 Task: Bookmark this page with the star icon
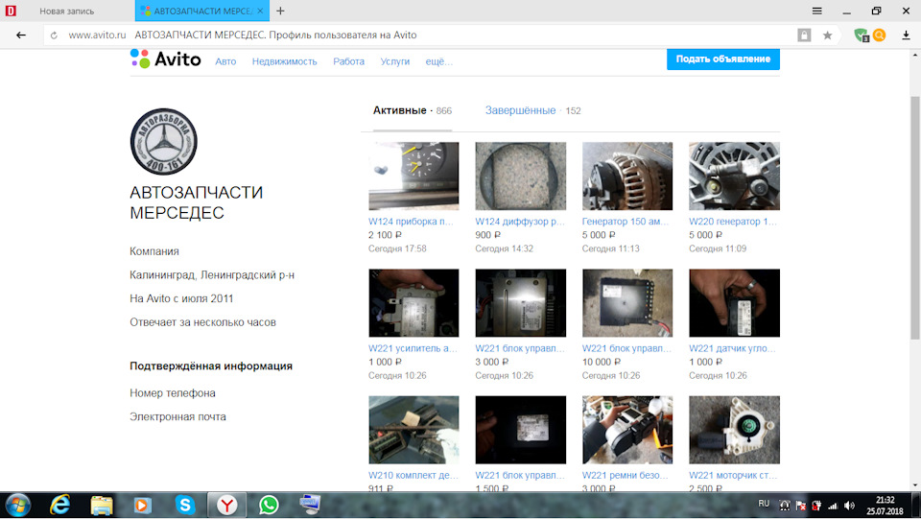click(x=828, y=35)
